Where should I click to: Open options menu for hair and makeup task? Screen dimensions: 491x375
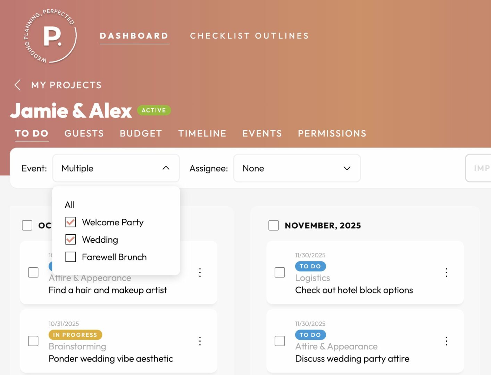tap(200, 273)
